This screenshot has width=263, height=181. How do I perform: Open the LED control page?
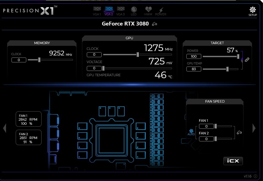pos(134,11)
